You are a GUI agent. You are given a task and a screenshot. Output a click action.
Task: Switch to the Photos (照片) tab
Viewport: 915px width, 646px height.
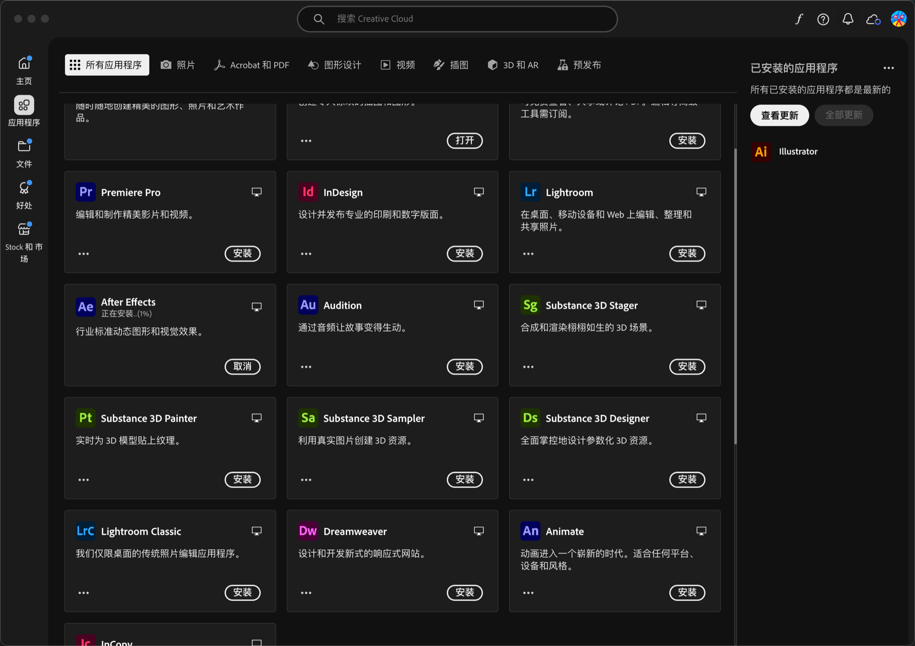pyautogui.click(x=178, y=65)
